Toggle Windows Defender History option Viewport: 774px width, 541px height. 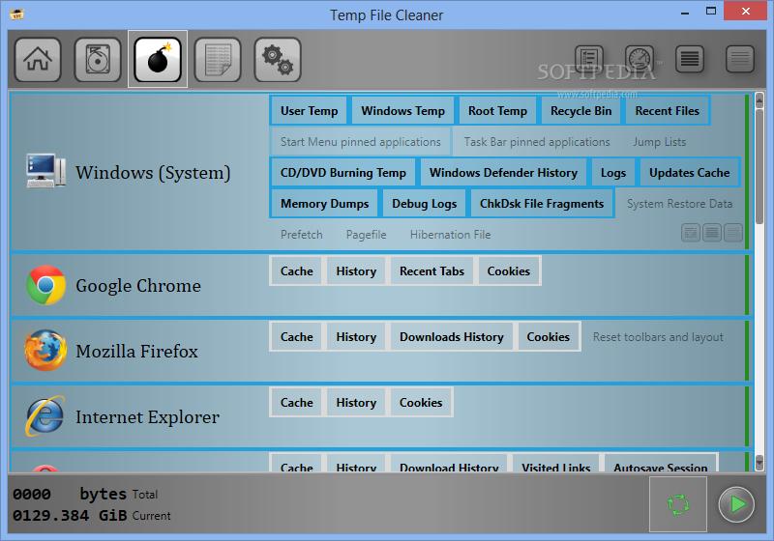tap(503, 173)
